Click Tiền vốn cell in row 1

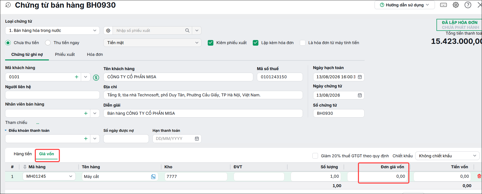[443, 176]
